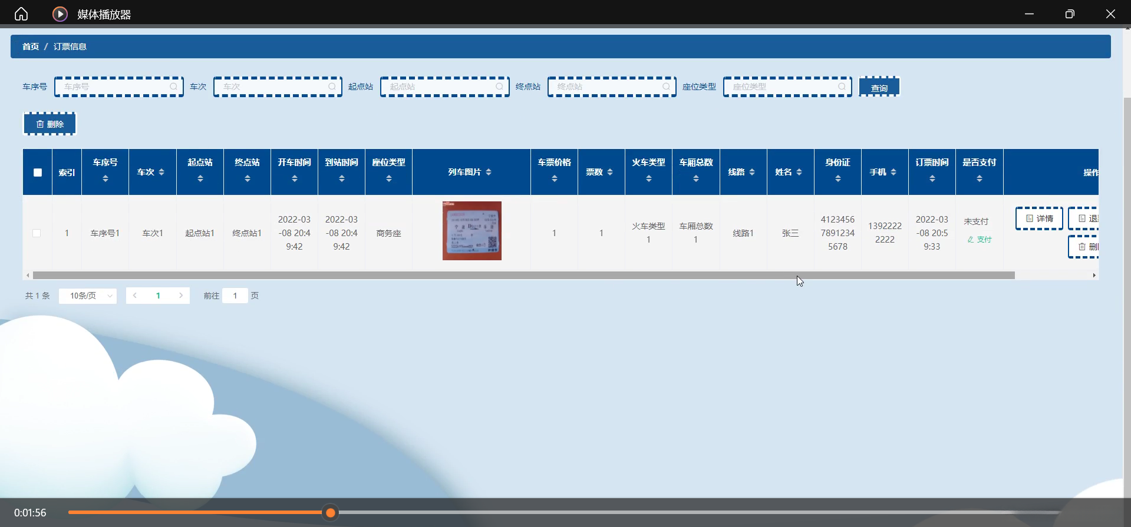
Task: Click the 0:01:56 playback time label
Action: tap(30, 513)
